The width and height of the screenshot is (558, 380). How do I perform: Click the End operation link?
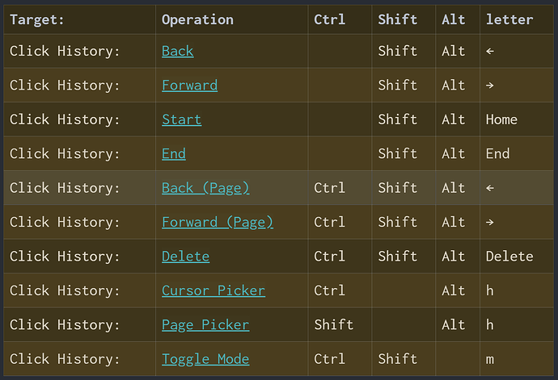tap(173, 153)
